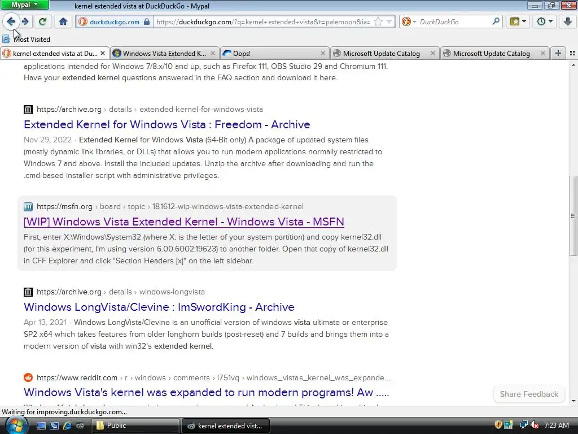
Task: Click the archive.org windows-longvista URL
Action: pos(121,292)
